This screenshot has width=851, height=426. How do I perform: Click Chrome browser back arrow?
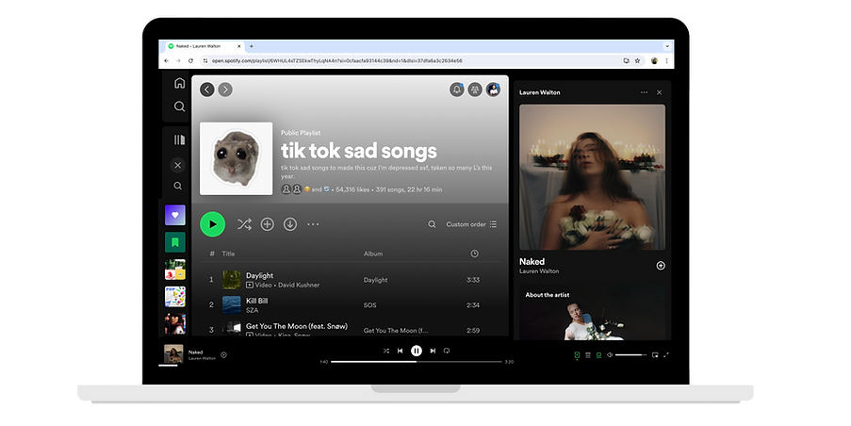[x=167, y=60]
